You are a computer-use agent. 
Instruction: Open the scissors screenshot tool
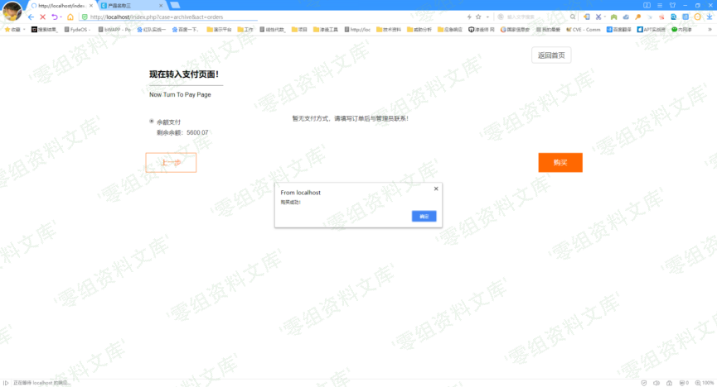(598, 17)
